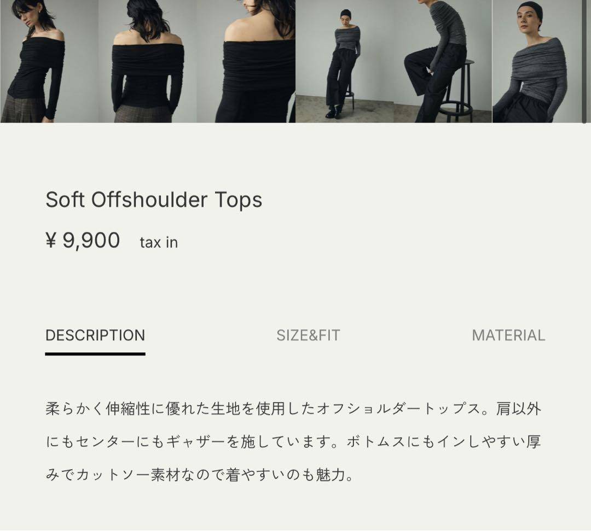
Task: Open the front-view black top photo
Action: coord(49,61)
